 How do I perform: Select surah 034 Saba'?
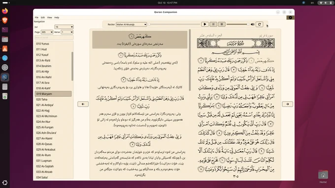point(53,177)
